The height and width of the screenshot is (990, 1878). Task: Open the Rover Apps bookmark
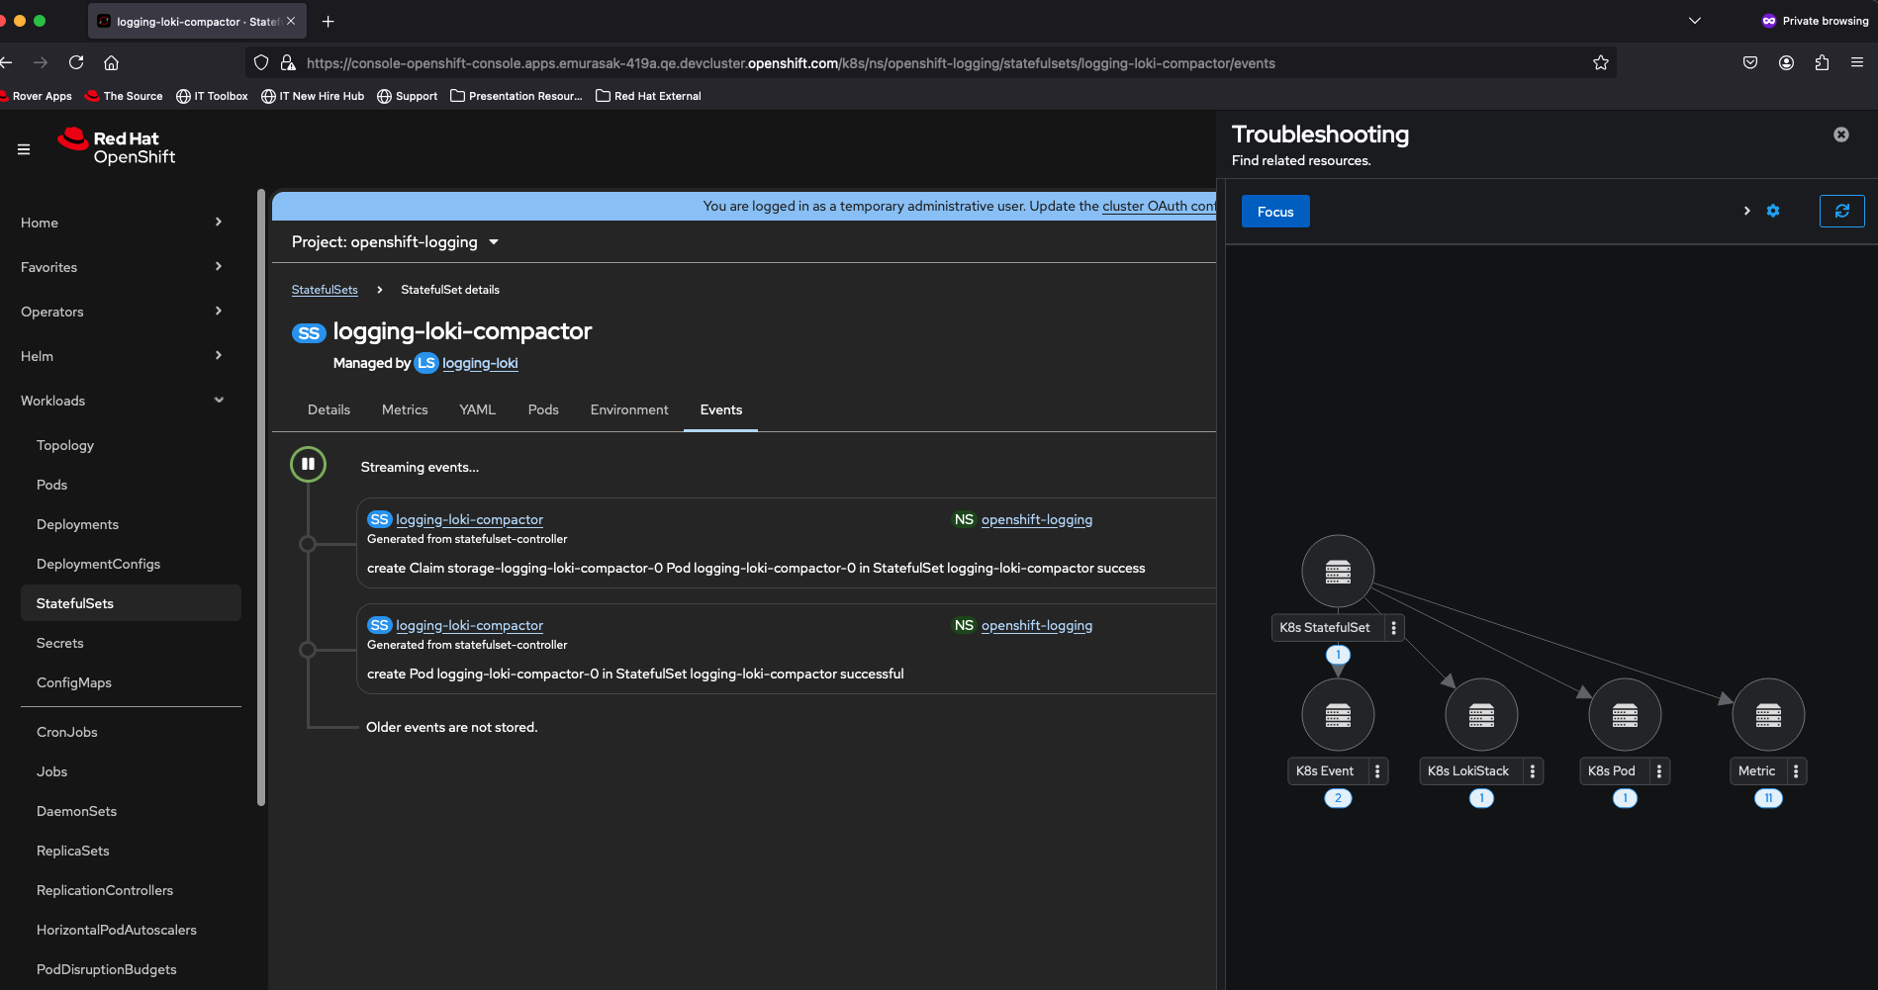pos(36,96)
